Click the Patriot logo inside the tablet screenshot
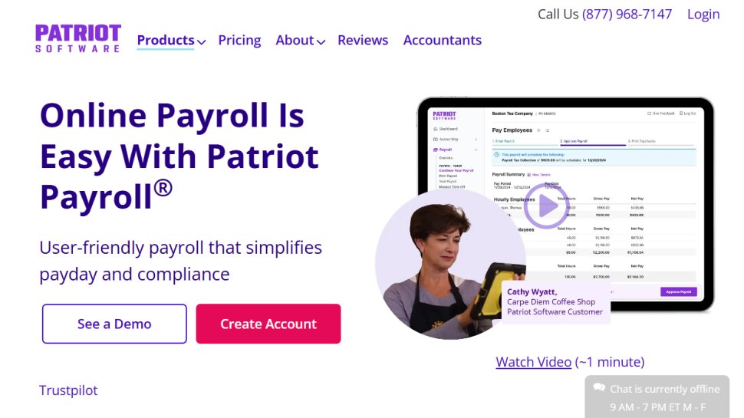744x418 pixels. click(444, 115)
